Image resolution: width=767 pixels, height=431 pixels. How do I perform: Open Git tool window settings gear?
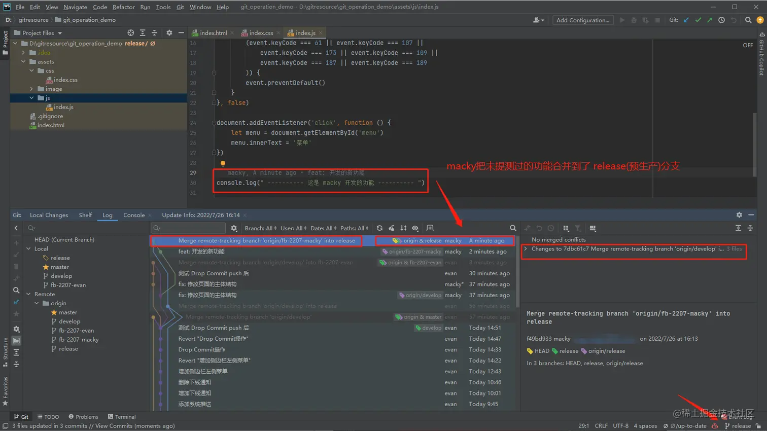tap(739, 215)
